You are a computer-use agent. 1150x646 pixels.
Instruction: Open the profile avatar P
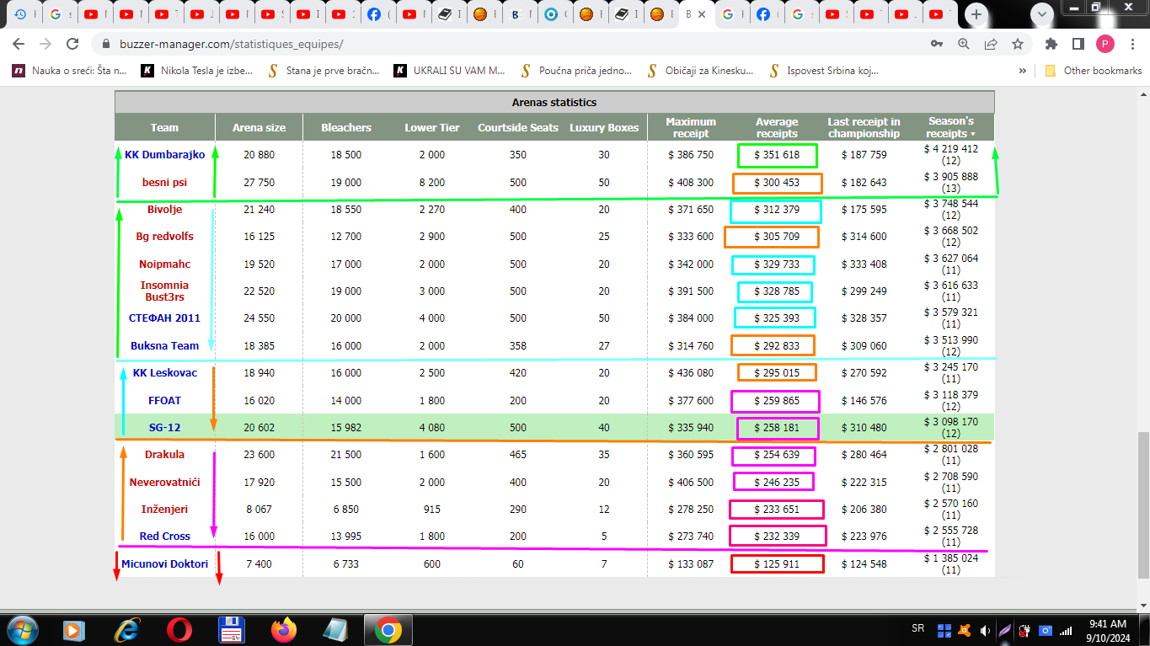(x=1105, y=44)
